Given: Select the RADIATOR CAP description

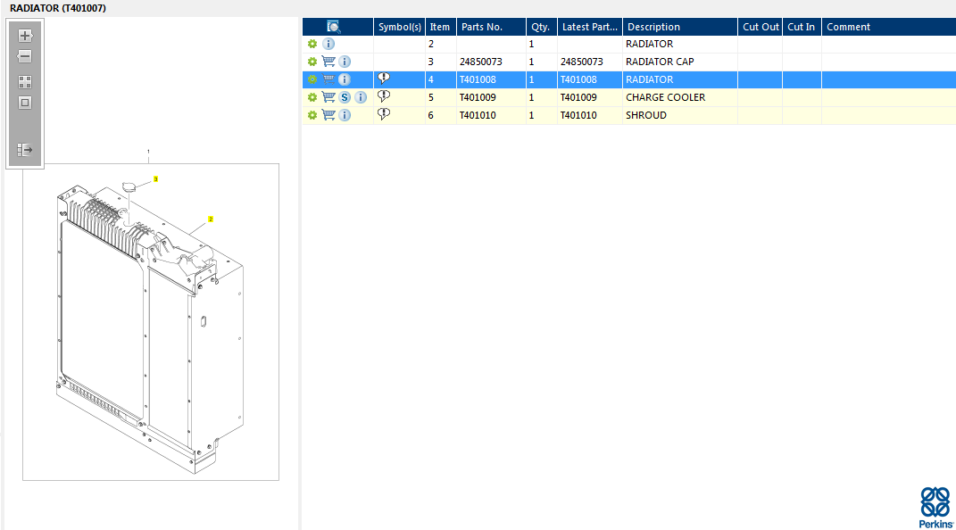Looking at the screenshot, I should point(660,62).
